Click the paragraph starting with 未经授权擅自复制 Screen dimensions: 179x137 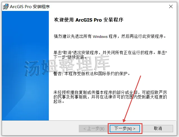[x=110, y=97]
